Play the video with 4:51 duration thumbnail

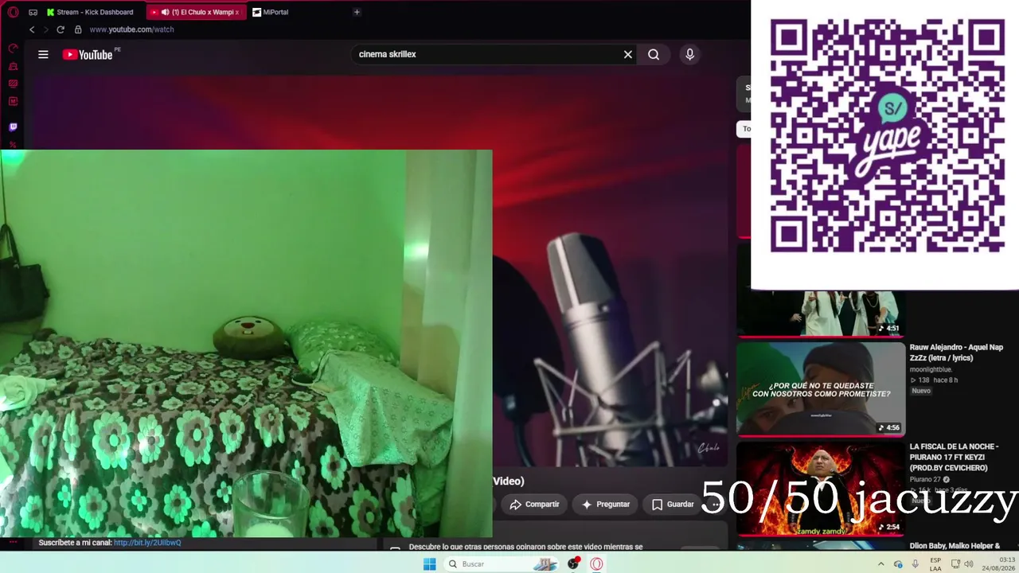pyautogui.click(x=821, y=314)
